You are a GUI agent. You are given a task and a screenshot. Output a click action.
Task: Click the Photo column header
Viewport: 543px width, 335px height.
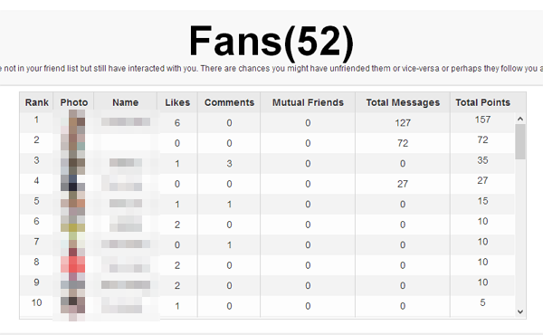74,102
